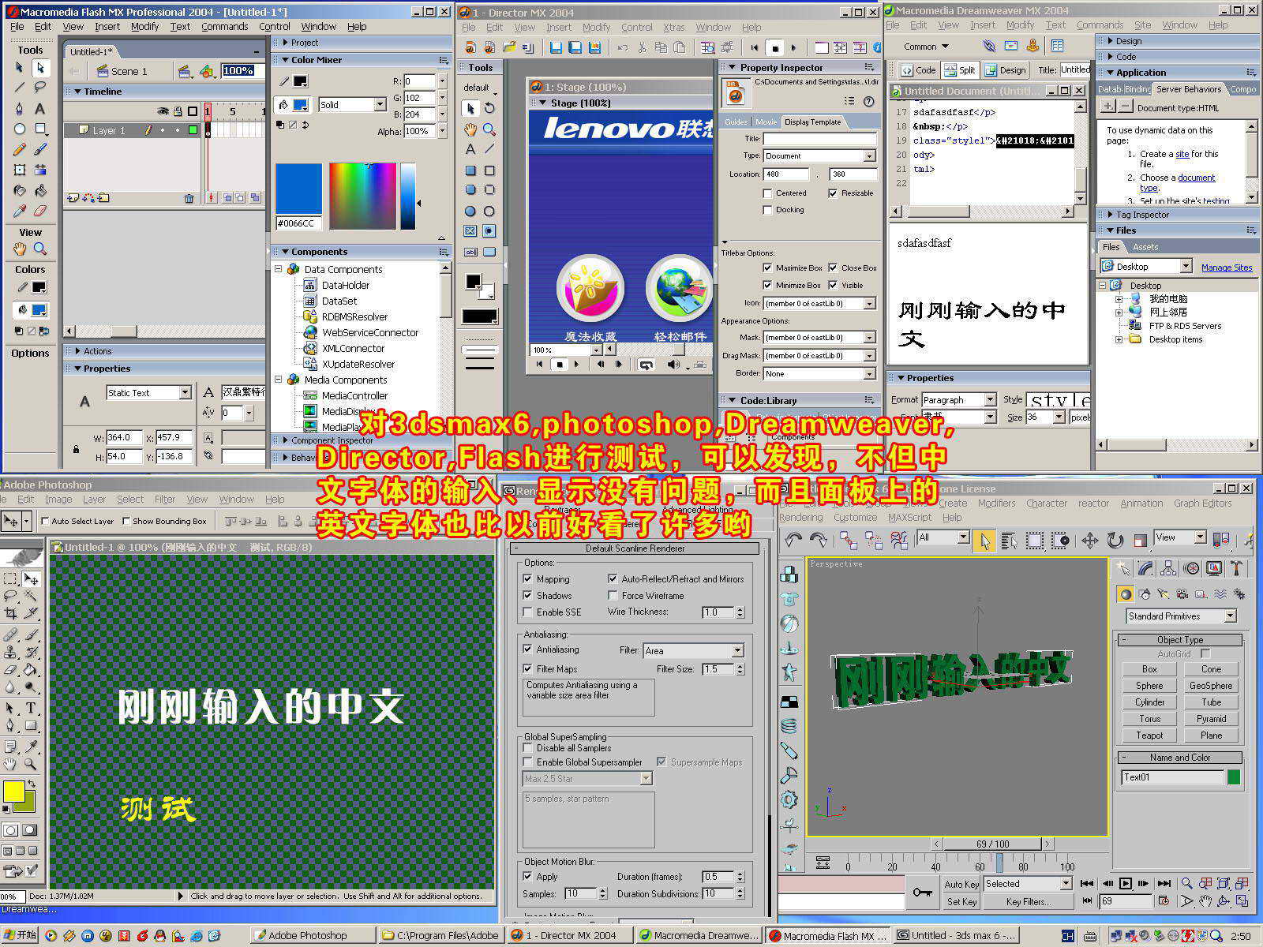Select the Eyedropper tool in Flash Tools

[x=20, y=211]
